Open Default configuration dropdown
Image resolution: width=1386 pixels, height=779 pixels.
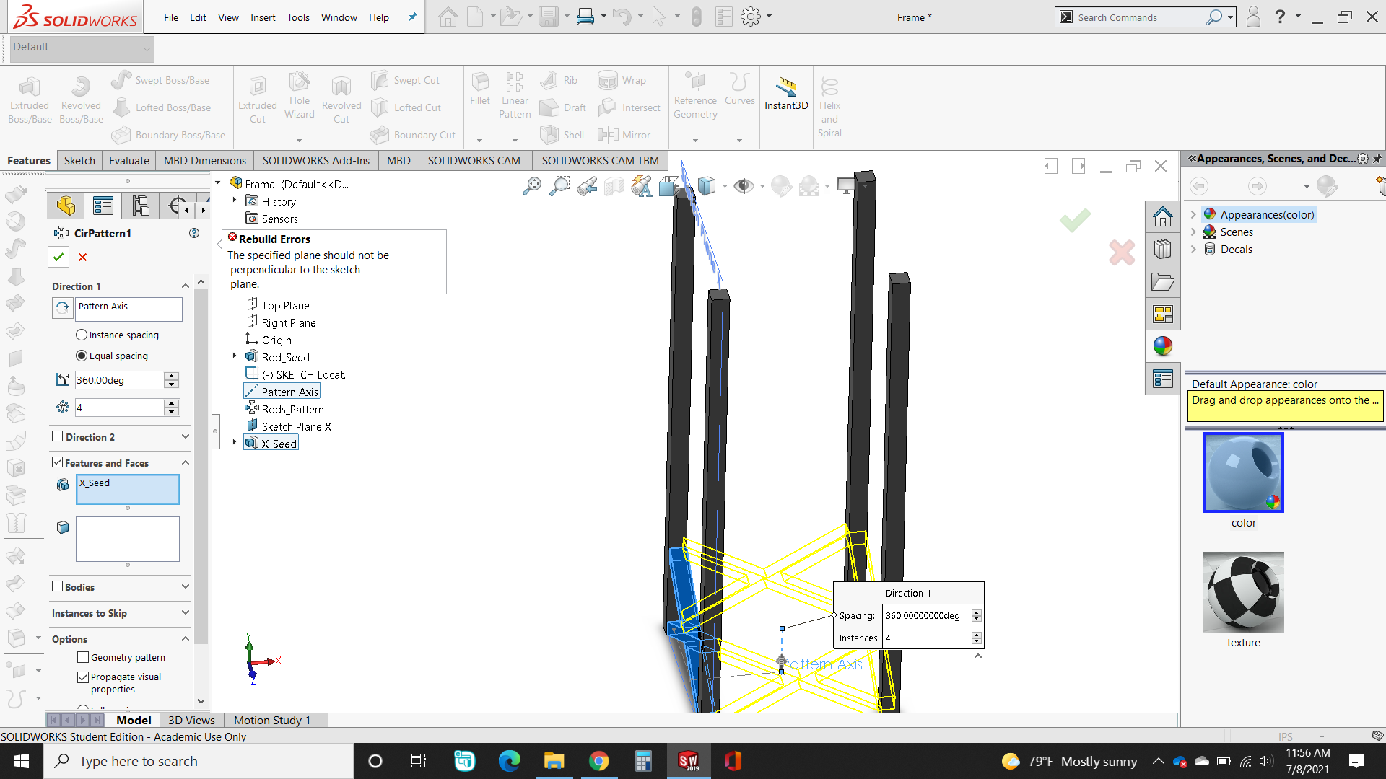[82, 48]
